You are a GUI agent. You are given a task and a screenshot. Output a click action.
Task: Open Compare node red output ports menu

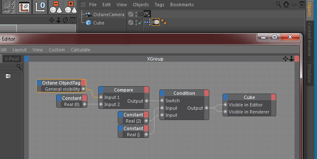[146, 90]
